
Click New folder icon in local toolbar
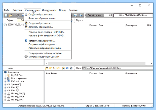pyautogui.click(x=50, y=68)
